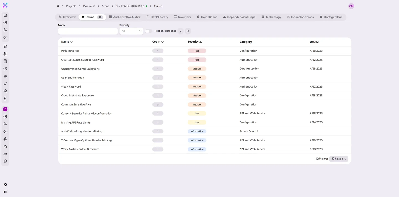The height and width of the screenshot is (197, 399).
Task: Open the Dependencies Graph tab
Action: pyautogui.click(x=239, y=17)
